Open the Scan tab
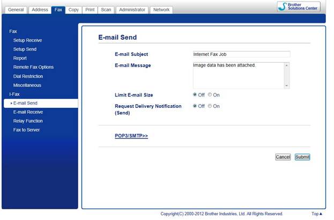Screen dimensions: 334x220 click(106, 10)
